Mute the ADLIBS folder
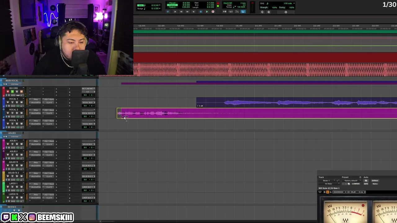397x223 pixels. point(7,137)
